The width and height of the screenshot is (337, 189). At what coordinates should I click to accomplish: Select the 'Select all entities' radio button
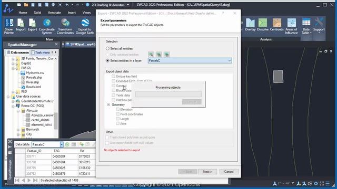pos(107,48)
